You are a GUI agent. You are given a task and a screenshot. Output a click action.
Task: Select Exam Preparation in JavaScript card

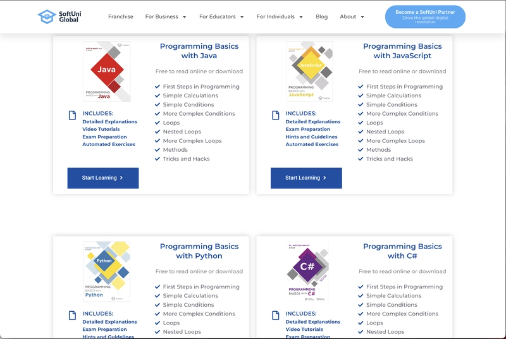pyautogui.click(x=308, y=129)
